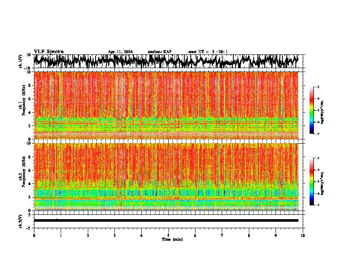Screen dimensions: 341x264
Task: Click the black ch.3 signal bar
Action: coord(166,220)
